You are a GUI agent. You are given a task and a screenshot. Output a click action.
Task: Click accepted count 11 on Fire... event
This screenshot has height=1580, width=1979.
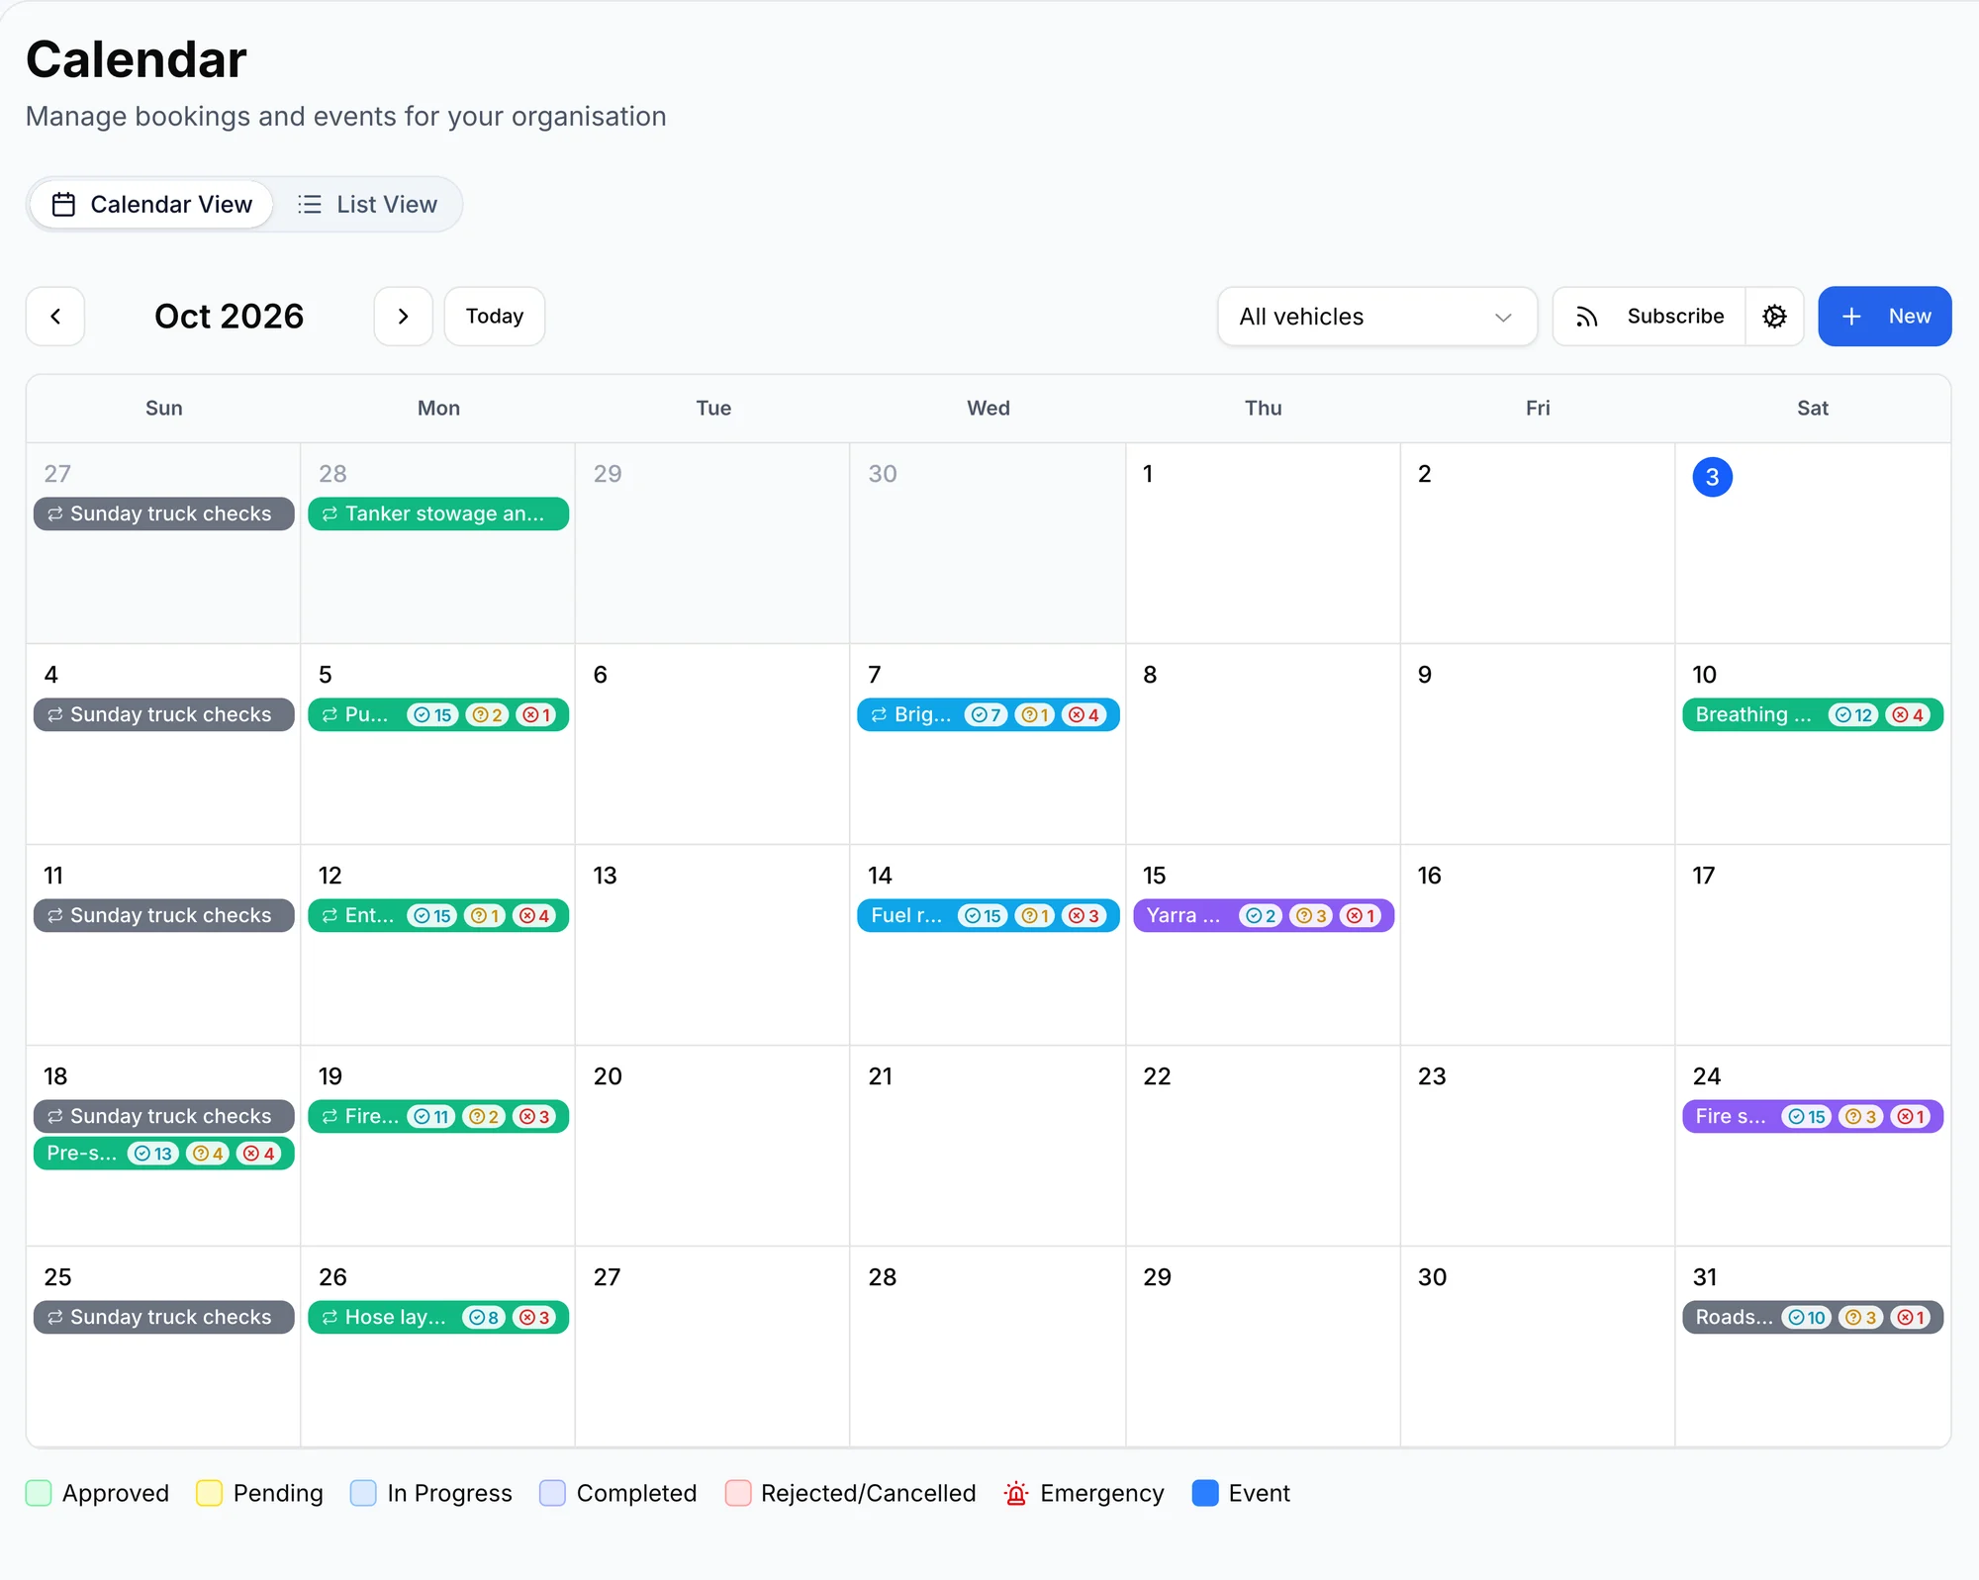pyautogui.click(x=431, y=1117)
